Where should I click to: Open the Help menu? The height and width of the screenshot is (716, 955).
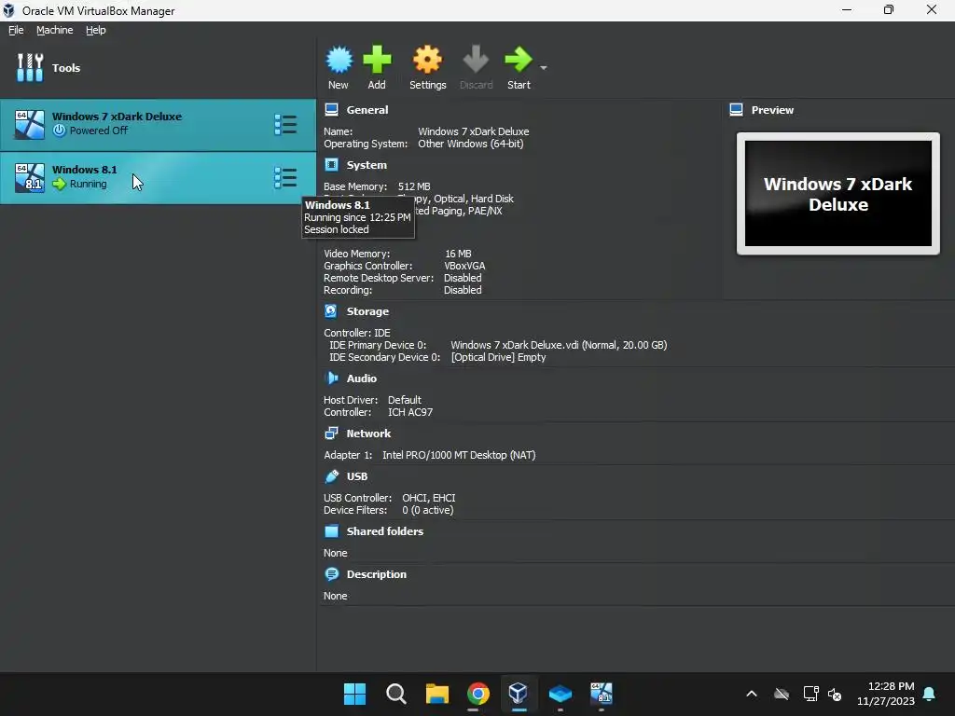coord(96,30)
